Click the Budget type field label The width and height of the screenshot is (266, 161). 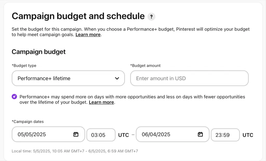(x=24, y=66)
